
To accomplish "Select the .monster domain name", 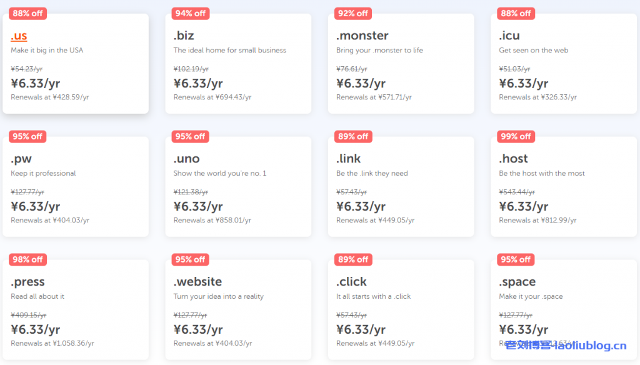I will (x=362, y=36).
